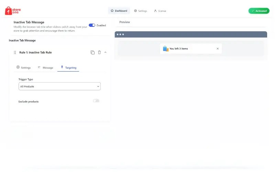Image resolution: width=275 pixels, height=172 pixels.
Task: Click the Trigger Type label
Action: point(26,79)
